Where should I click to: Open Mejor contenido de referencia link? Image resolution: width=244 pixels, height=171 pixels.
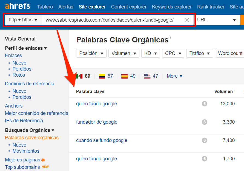pos(37,113)
